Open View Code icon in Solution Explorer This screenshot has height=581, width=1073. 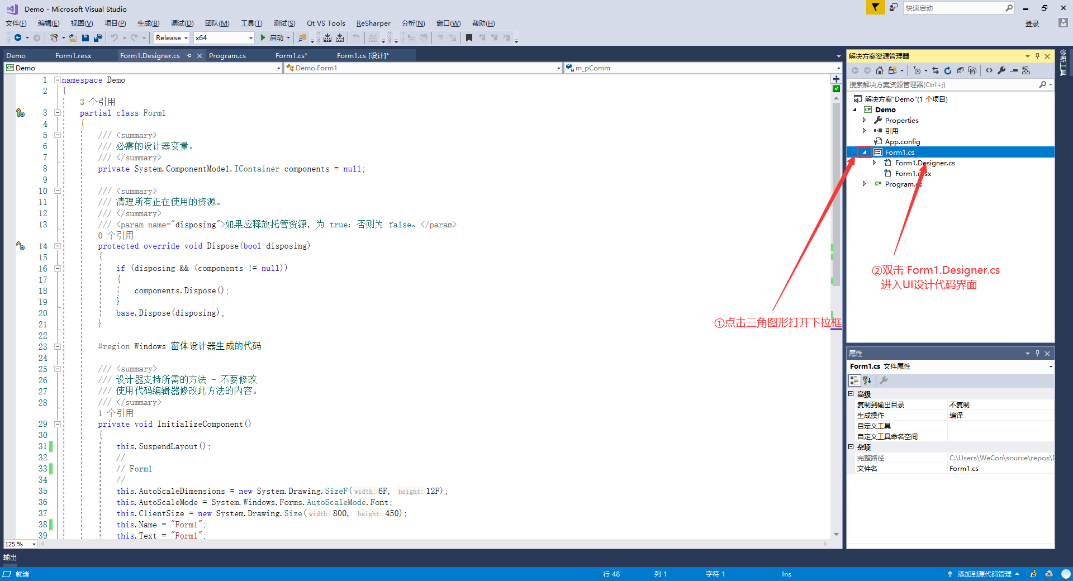point(989,70)
